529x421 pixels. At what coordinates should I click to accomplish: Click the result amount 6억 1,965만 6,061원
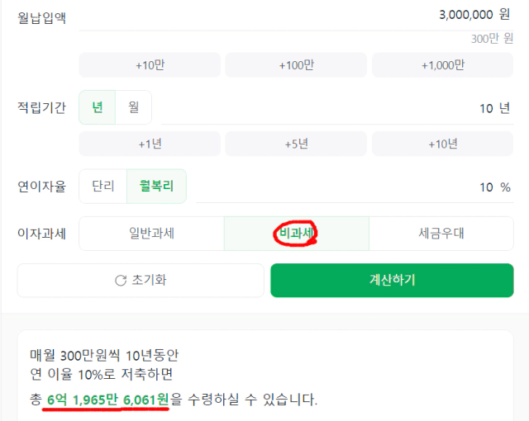click(107, 400)
